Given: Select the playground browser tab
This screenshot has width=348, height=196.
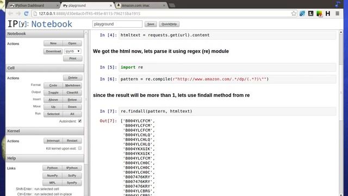Looking at the screenshot, I should tap(86, 5).
